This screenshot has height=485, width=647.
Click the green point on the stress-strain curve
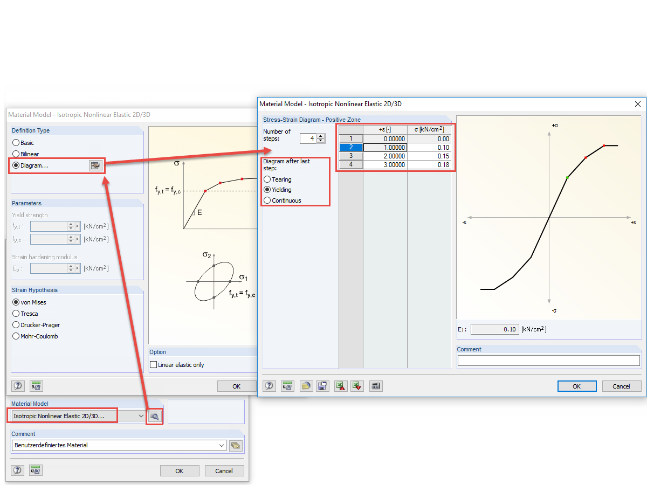pos(566,178)
